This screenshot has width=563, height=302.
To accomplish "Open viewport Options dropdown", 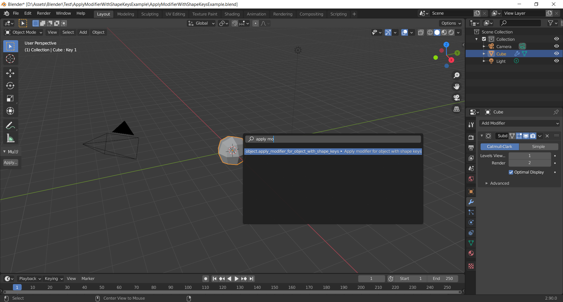I will tap(451, 23).
